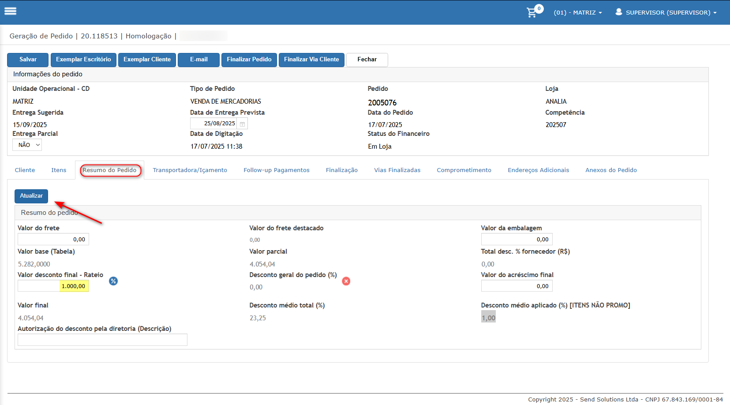Open the hamburger menu icon

pos(10,11)
